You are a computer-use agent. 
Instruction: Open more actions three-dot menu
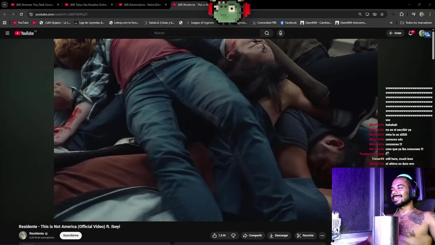click(322, 235)
